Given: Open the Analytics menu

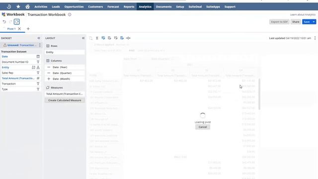Looking at the screenshot, I should click(x=145, y=6).
